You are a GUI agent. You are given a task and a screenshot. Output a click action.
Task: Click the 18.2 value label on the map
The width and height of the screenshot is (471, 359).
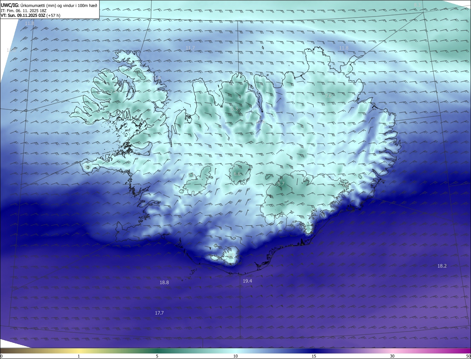[442, 266]
